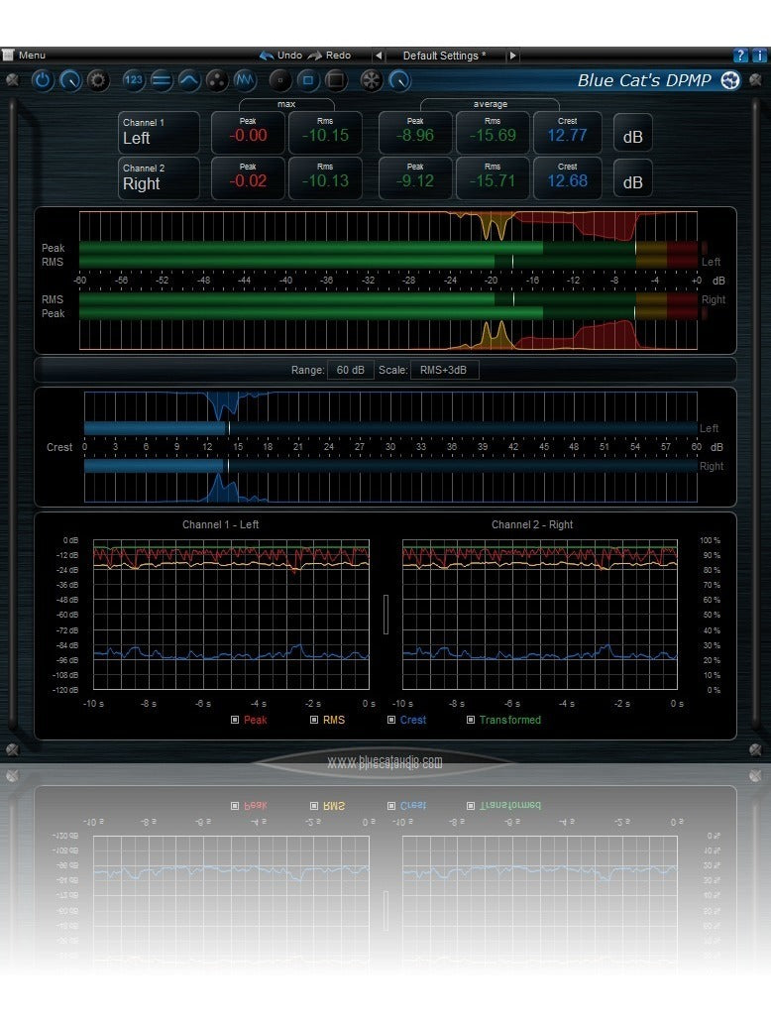Click the info 'i' icon

click(758, 56)
